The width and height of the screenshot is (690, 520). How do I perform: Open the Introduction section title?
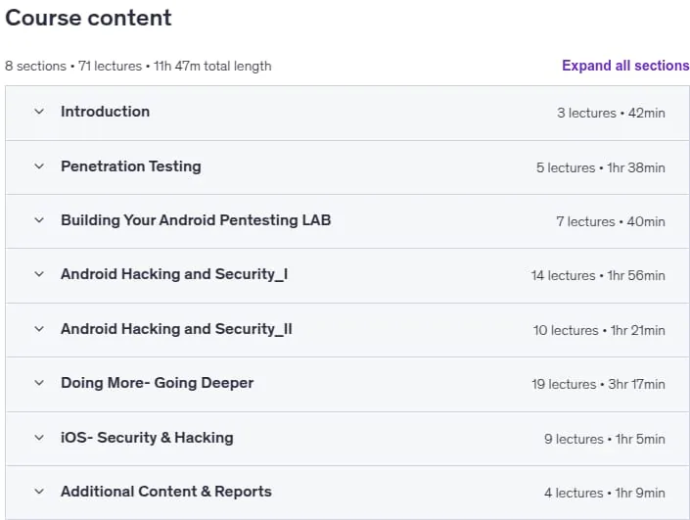(x=105, y=112)
